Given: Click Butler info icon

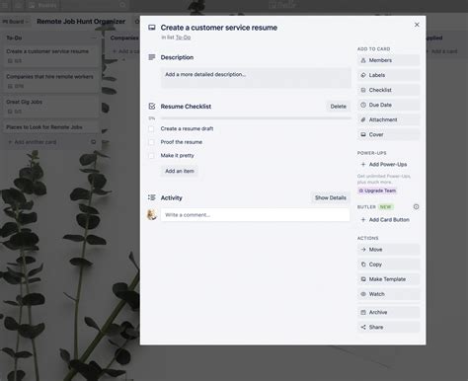Looking at the screenshot, I should (x=416, y=206).
